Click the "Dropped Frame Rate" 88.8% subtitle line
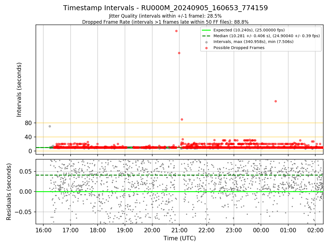This screenshot has height=248, width=331. [165, 22]
